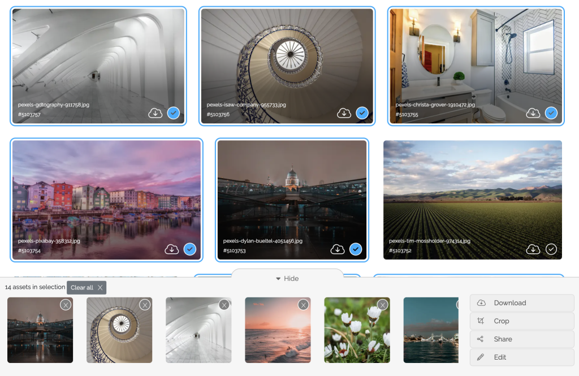
Task: Click Clear all selection button
Action: (x=87, y=288)
